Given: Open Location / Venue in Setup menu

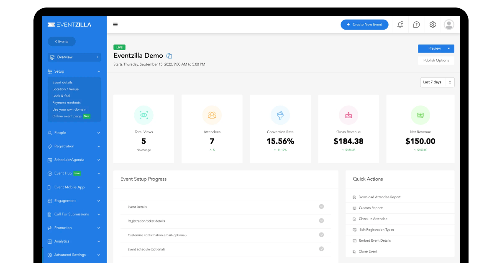Looking at the screenshot, I should [66, 89].
